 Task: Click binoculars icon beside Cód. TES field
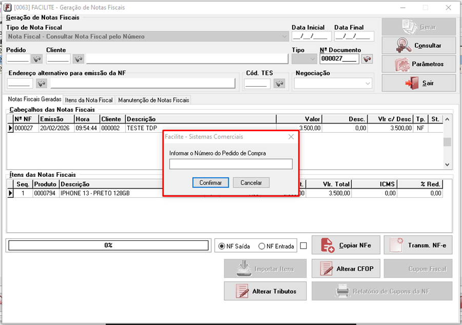click(x=279, y=83)
